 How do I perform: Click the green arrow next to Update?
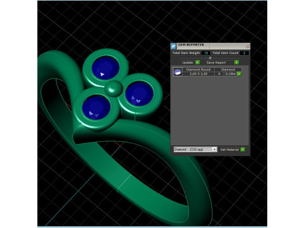point(198,62)
